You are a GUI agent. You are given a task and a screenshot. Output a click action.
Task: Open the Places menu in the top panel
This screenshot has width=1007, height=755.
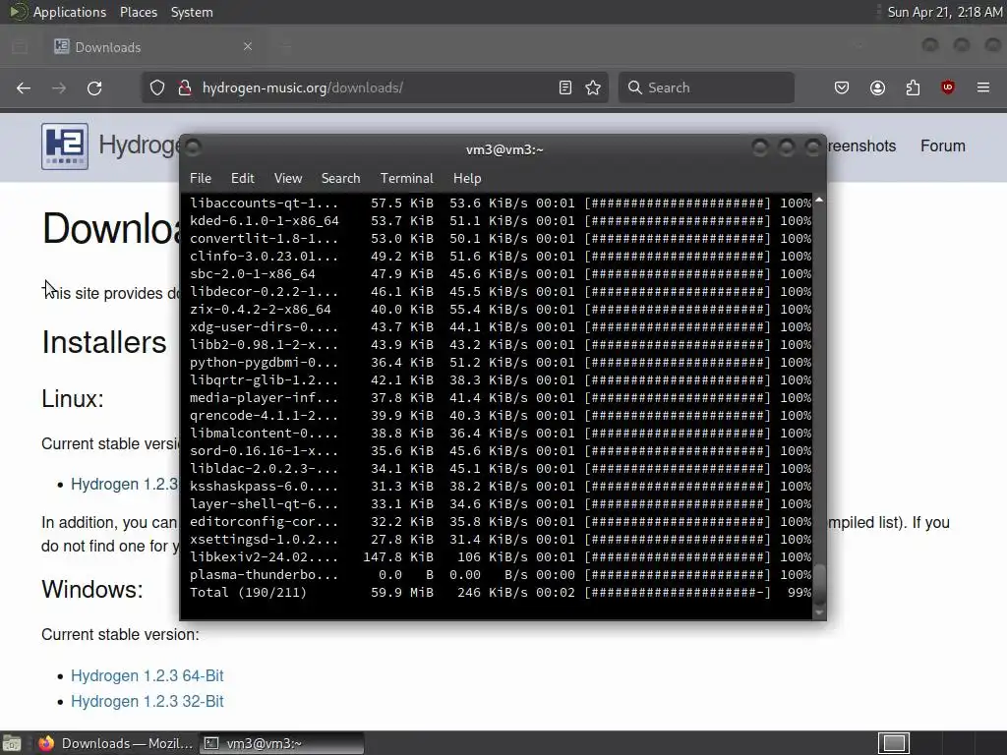139,12
